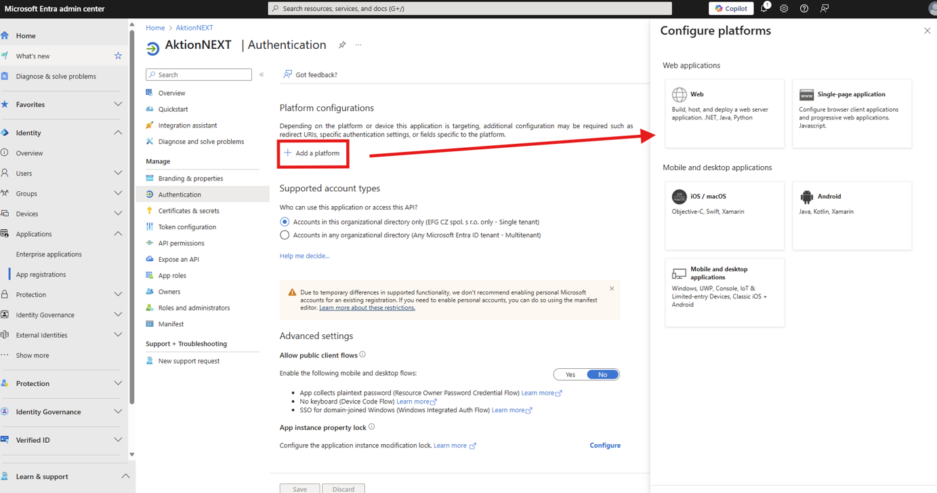Open Learn more for Device Code Flow
The width and height of the screenshot is (937, 493).
416,401
